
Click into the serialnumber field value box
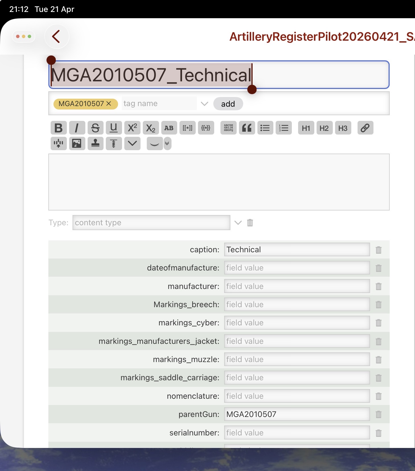[297, 433]
